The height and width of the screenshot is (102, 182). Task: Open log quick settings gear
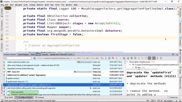[x=124, y=58]
